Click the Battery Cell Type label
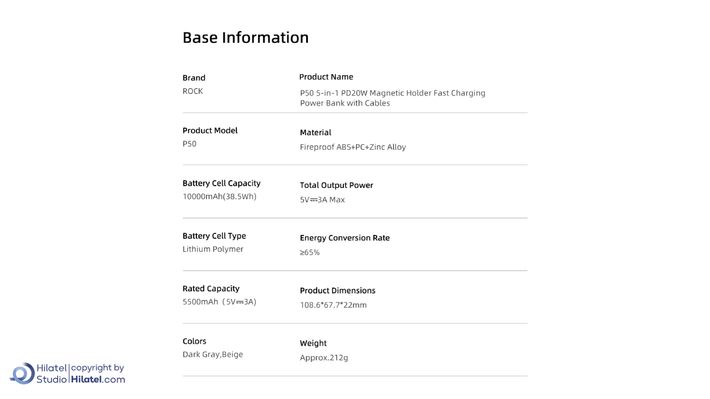The height and width of the screenshot is (399, 710). pyautogui.click(x=214, y=236)
